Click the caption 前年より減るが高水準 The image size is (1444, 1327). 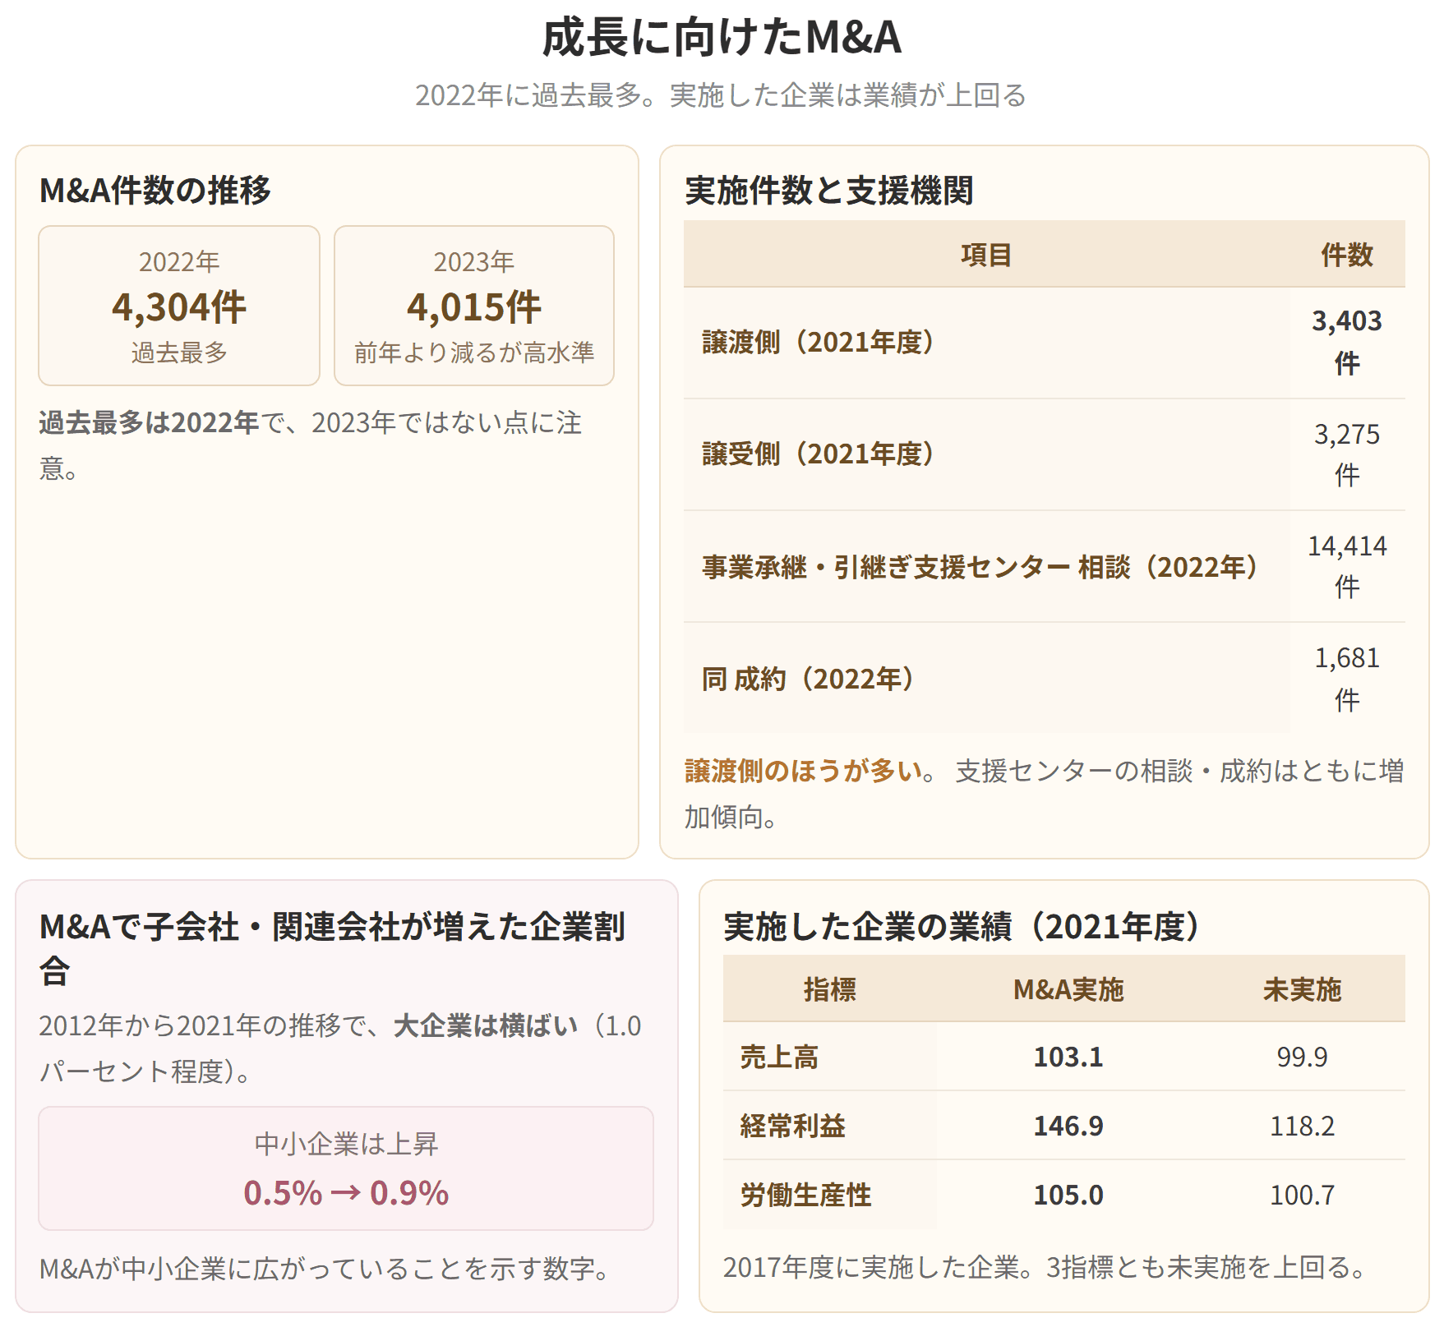tap(474, 352)
